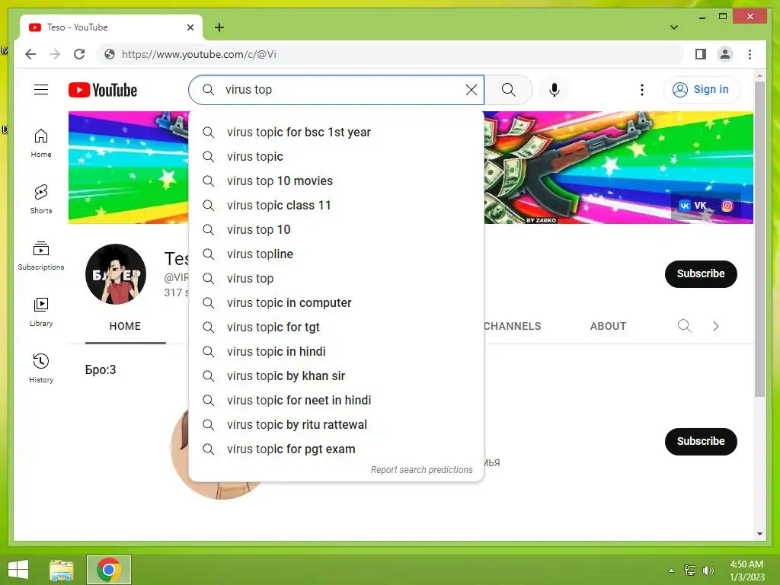Choose suggestion 'virus top 10 movies'
The image size is (780, 585).
336,181
